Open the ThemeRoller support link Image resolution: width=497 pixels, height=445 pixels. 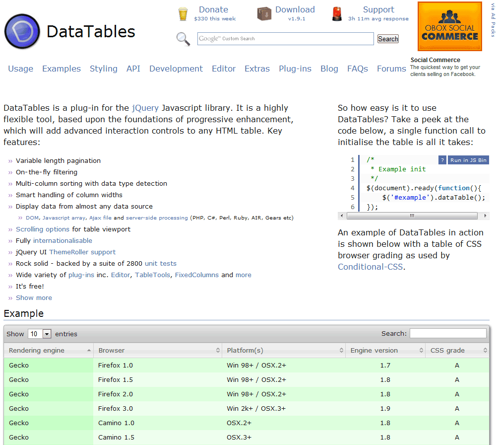pyautogui.click(x=82, y=252)
